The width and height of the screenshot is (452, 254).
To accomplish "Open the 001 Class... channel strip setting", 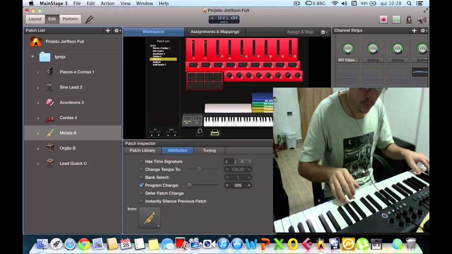I will (x=348, y=60).
